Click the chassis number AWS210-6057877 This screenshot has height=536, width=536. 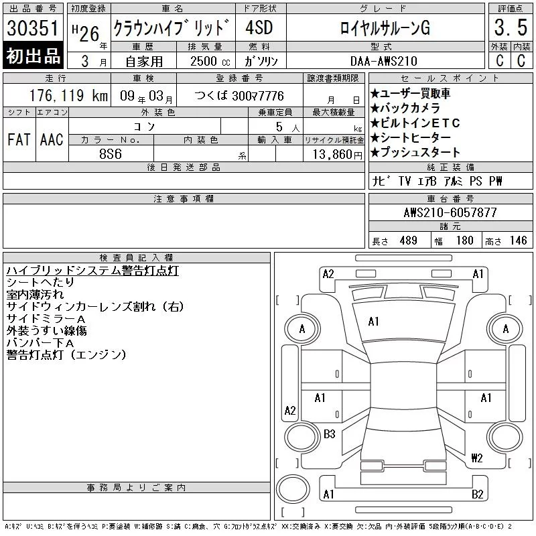[x=450, y=212]
